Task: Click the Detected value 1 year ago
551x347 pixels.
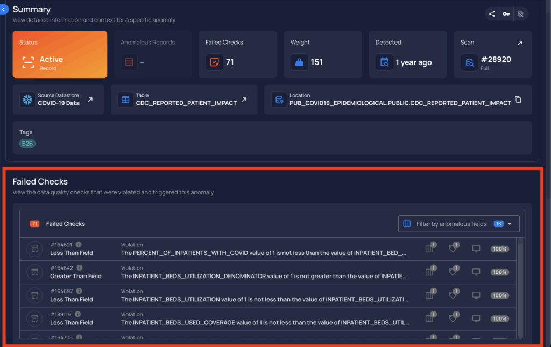Action: [x=414, y=62]
